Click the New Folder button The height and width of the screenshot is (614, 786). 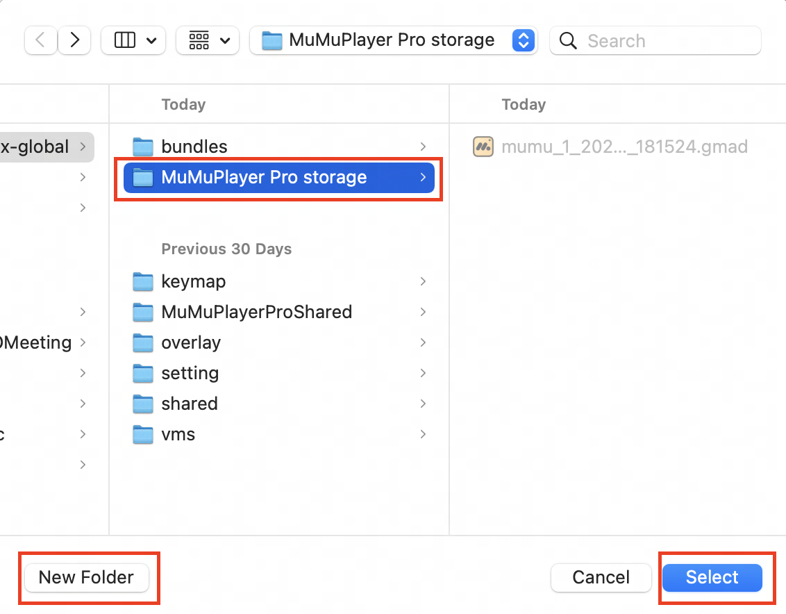point(86,577)
